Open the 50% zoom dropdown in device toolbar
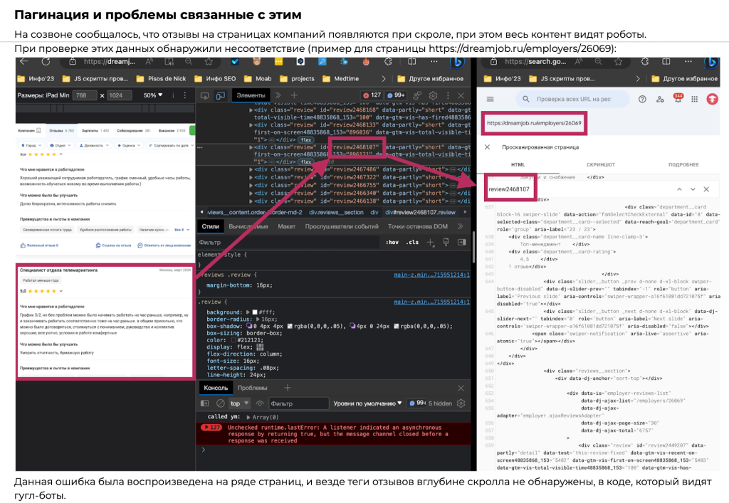 pos(153,95)
